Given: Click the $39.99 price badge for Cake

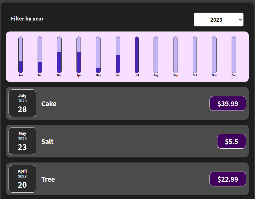Looking at the screenshot, I should coord(228,103).
